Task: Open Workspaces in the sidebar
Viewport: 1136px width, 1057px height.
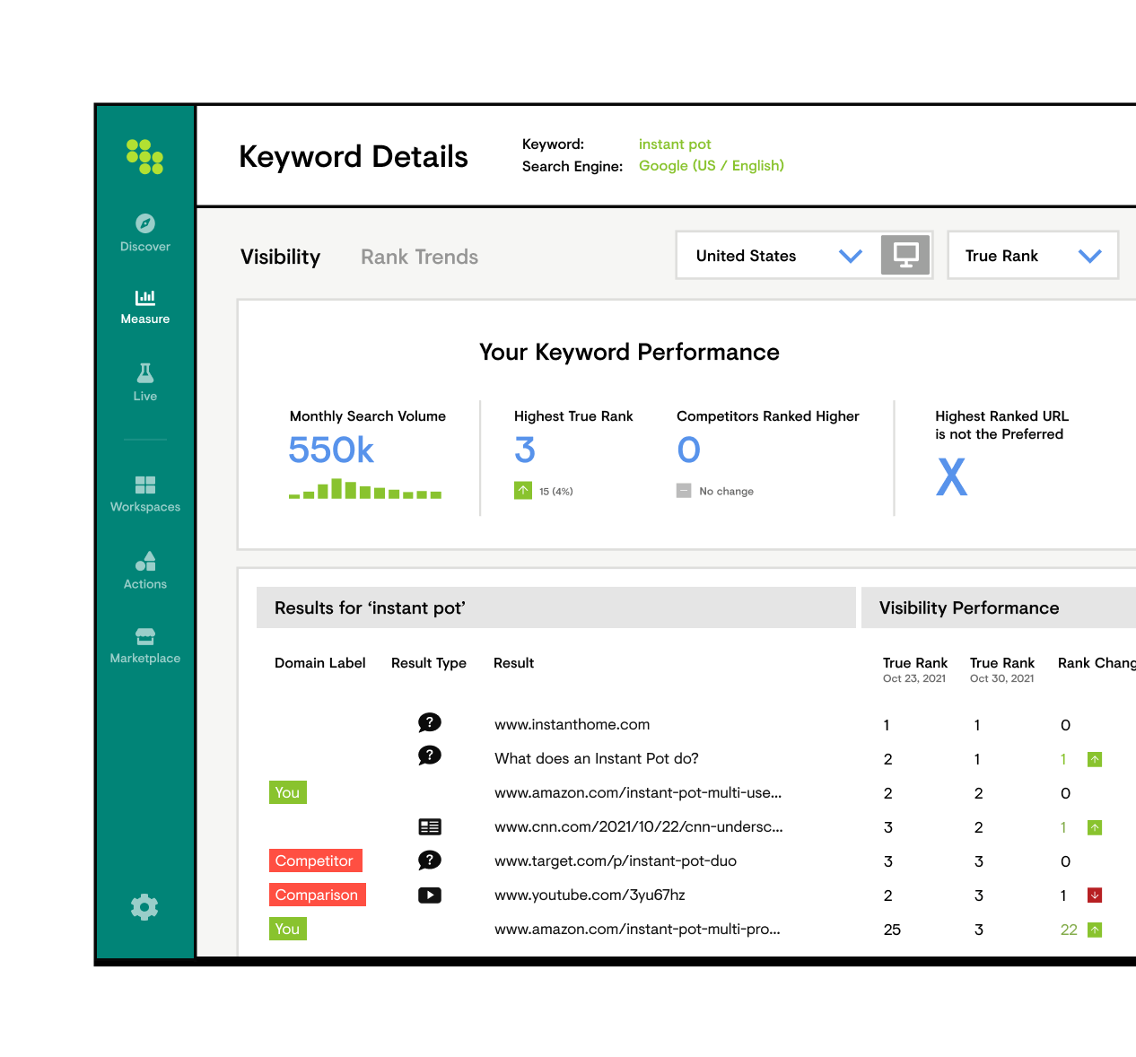Action: pyautogui.click(x=144, y=494)
